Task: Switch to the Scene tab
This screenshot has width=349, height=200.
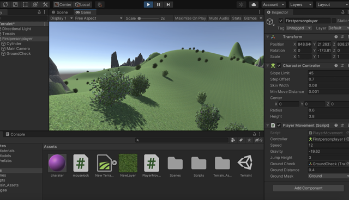Action: click(60, 12)
